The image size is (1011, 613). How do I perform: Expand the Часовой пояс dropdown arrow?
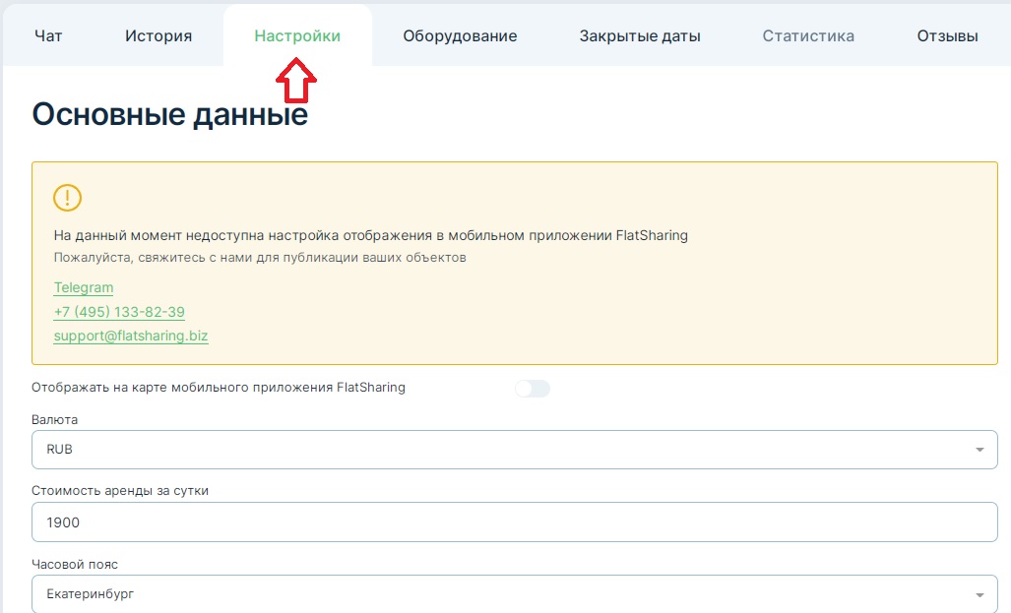pos(979,595)
